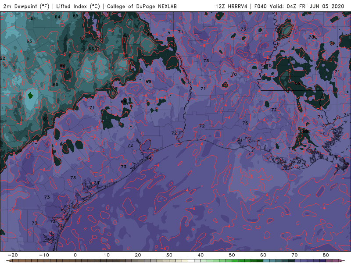
Task: Click the '63' dewpoint value on the map
Action: (29, 41)
